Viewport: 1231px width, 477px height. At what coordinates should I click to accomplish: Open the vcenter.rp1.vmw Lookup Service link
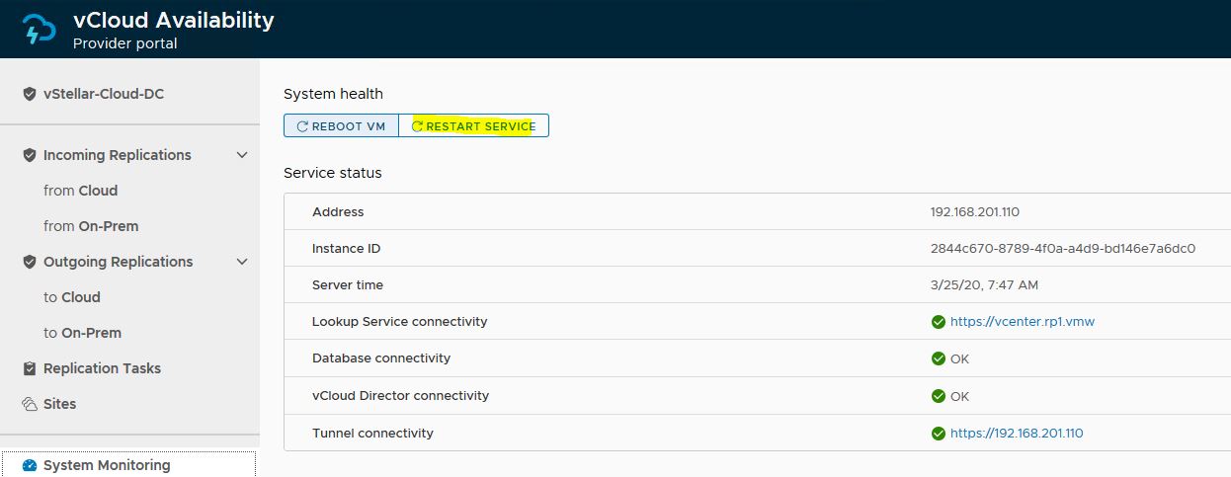point(1023,322)
